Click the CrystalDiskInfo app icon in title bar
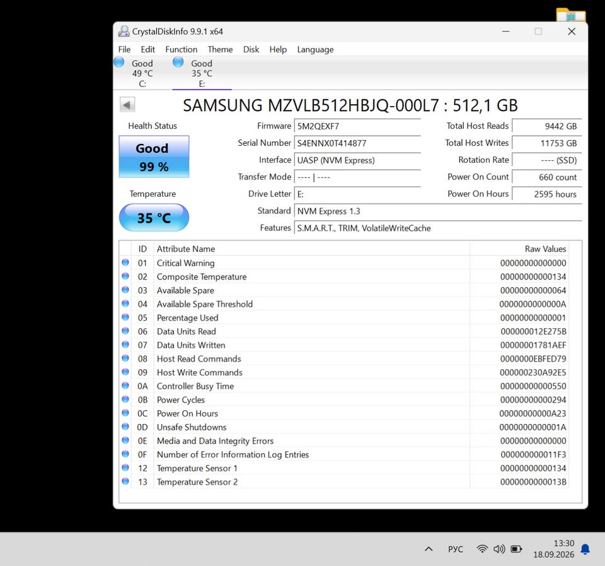 [124, 32]
